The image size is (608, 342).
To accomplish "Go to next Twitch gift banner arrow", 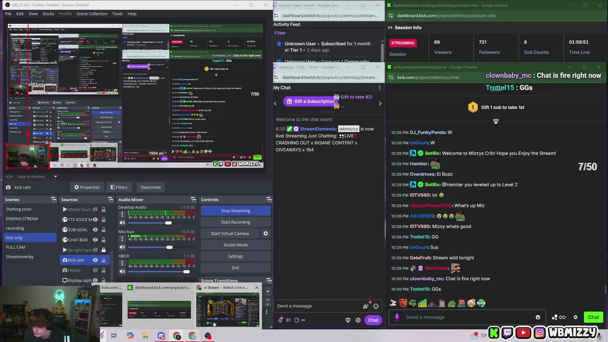I will coord(380,104).
